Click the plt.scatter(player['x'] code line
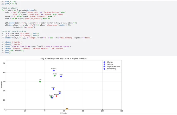This screenshot has height=115, width=177. point(41,23)
